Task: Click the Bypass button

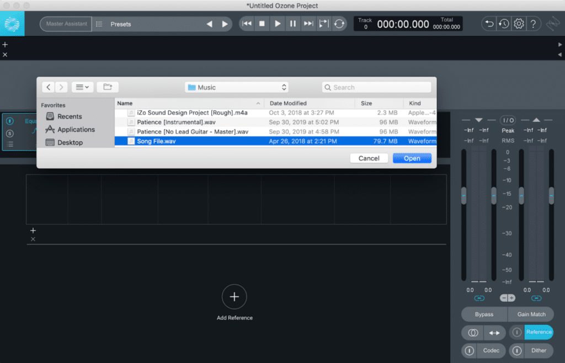Action: click(484, 314)
